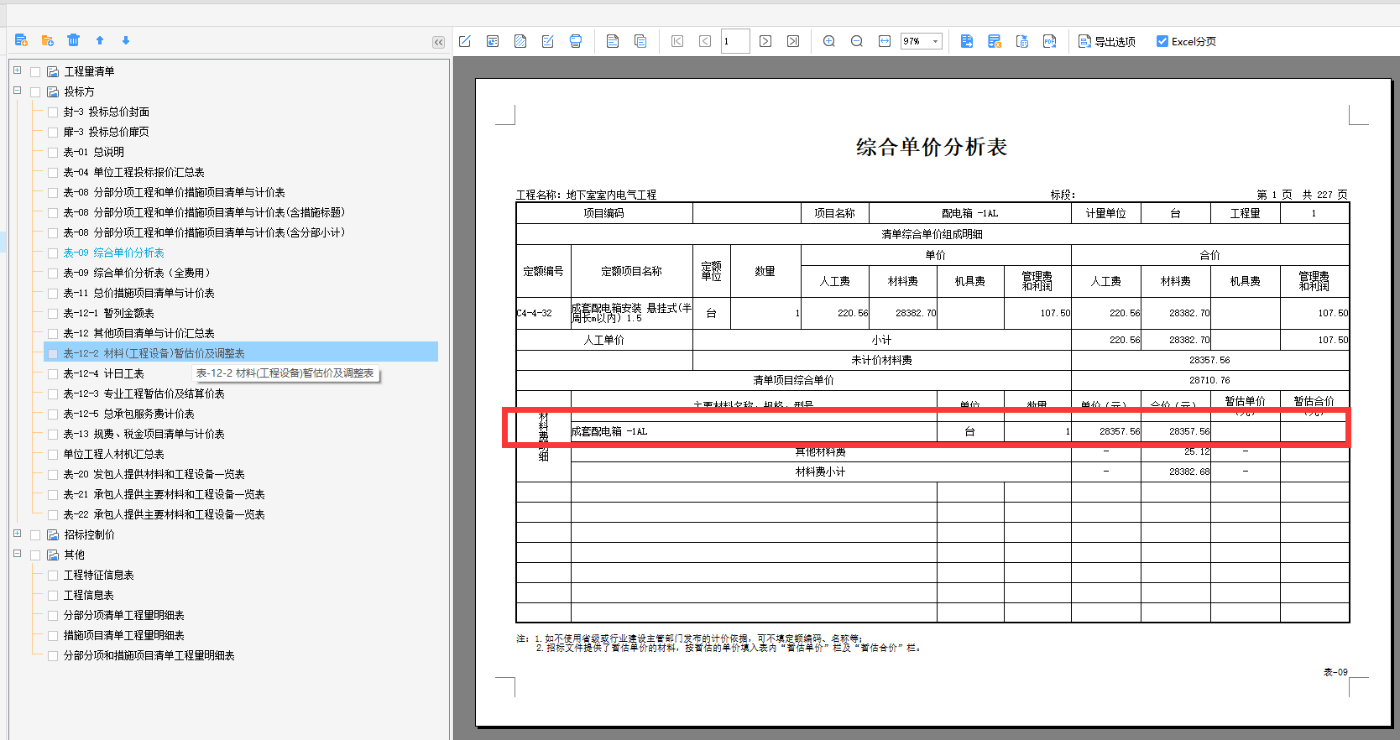Check the 投标方 group checkbox
Image resolution: width=1400 pixels, height=740 pixels.
pyautogui.click(x=35, y=92)
